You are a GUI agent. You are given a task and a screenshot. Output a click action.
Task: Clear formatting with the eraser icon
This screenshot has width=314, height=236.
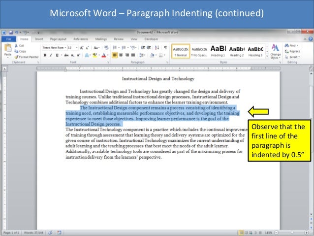pos(106,48)
